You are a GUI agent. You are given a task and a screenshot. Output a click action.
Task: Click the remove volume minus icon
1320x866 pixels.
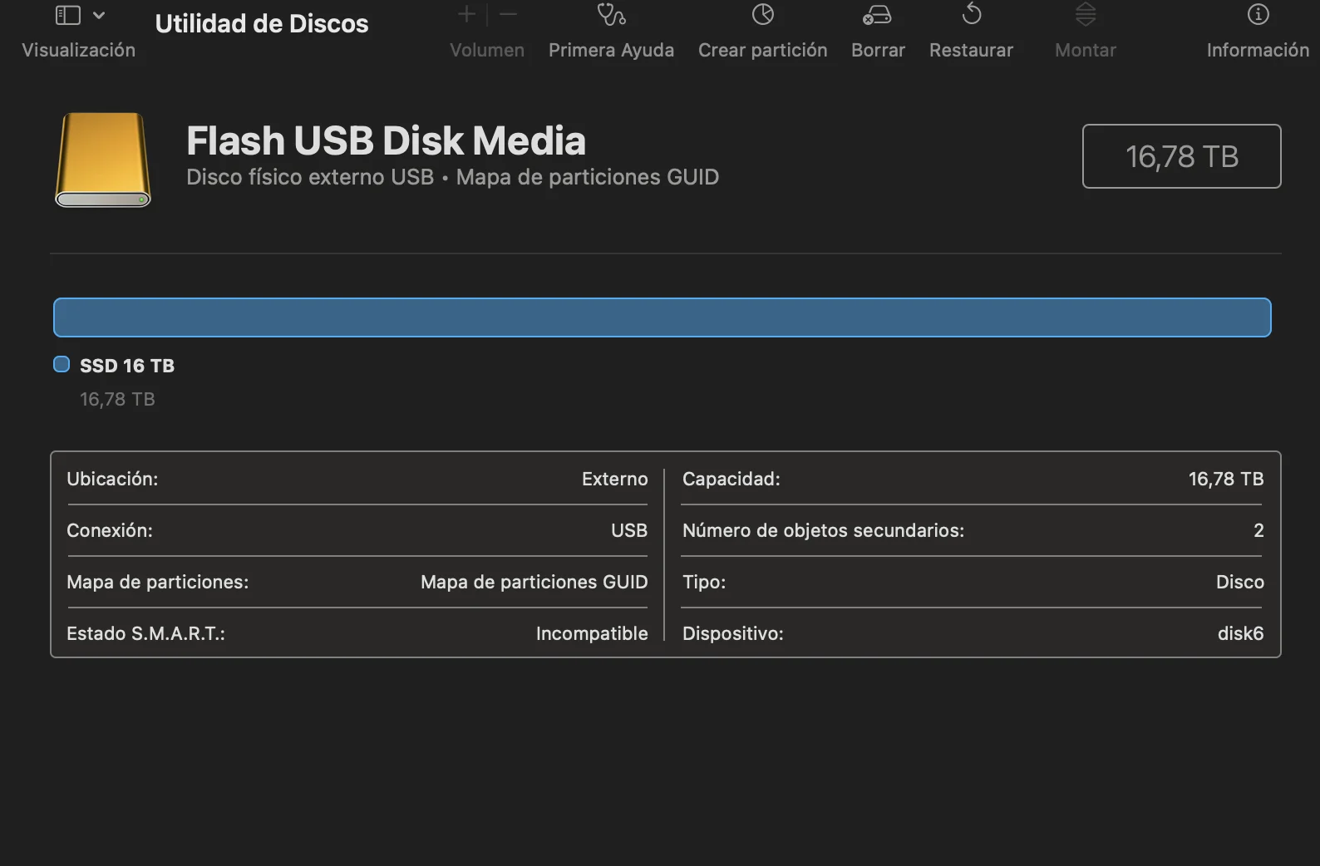tap(508, 14)
